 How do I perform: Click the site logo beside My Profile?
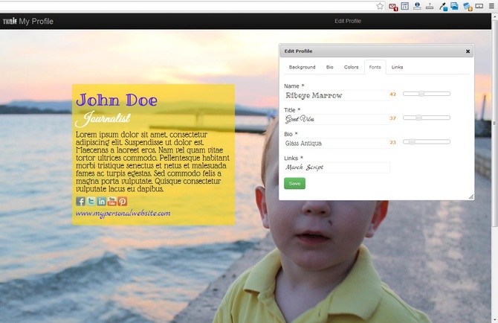pos(10,22)
